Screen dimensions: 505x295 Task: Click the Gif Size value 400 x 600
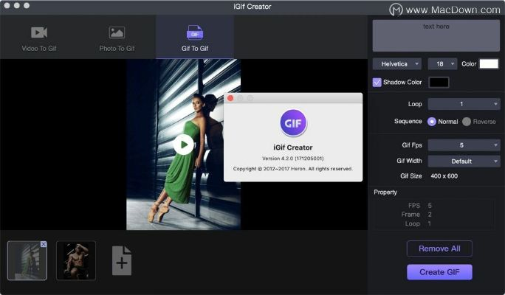[x=444, y=176]
